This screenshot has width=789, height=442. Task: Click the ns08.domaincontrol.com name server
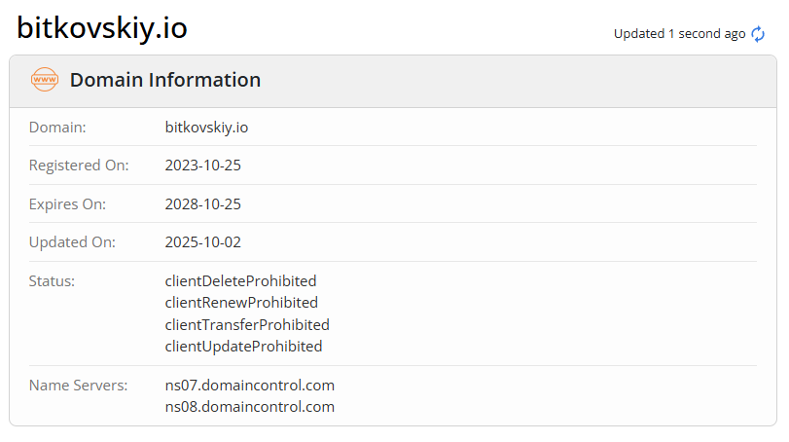tap(250, 407)
